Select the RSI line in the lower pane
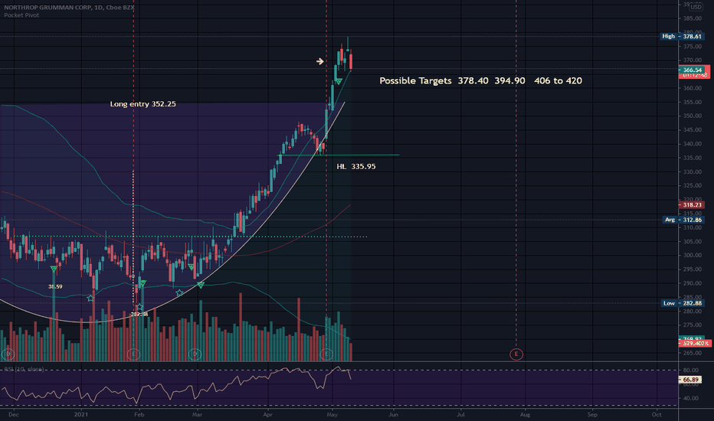Screen dimensions: 714x421 [x=175, y=386]
